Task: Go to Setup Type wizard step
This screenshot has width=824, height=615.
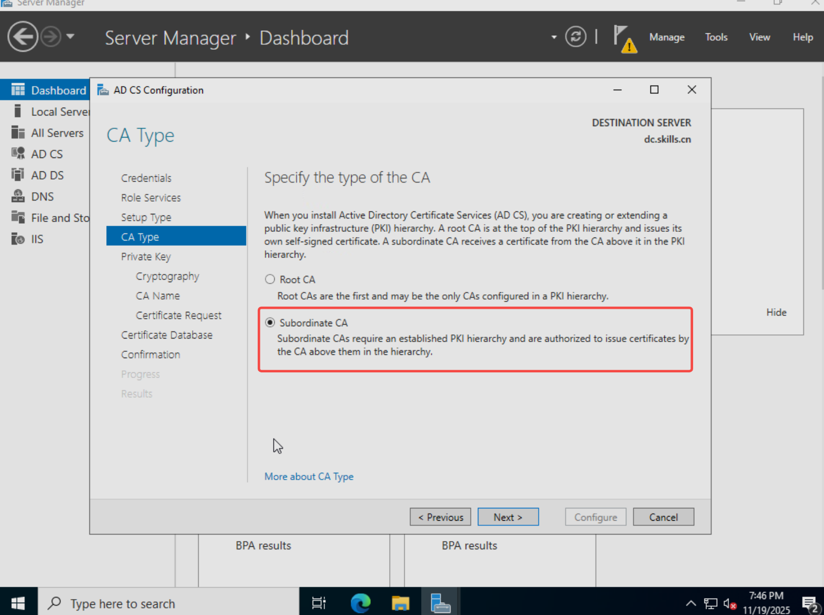Action: (x=146, y=217)
